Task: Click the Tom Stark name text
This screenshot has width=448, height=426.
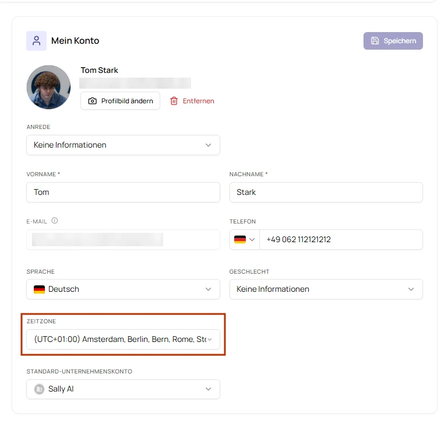Action: (x=99, y=70)
